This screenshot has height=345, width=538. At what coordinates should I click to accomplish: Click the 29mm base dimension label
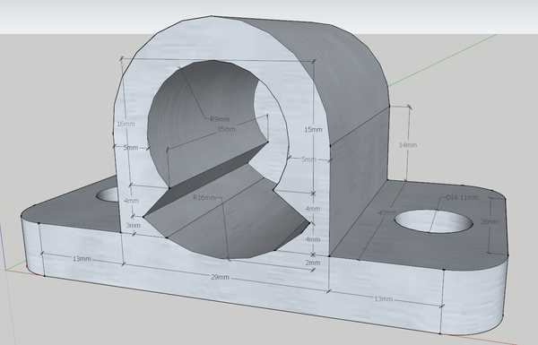click(x=220, y=277)
